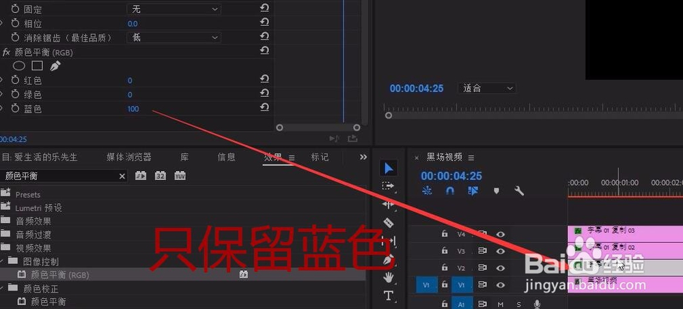Create 4-point rectangle mask
Viewport: 683px width, 309px height.
(x=37, y=65)
